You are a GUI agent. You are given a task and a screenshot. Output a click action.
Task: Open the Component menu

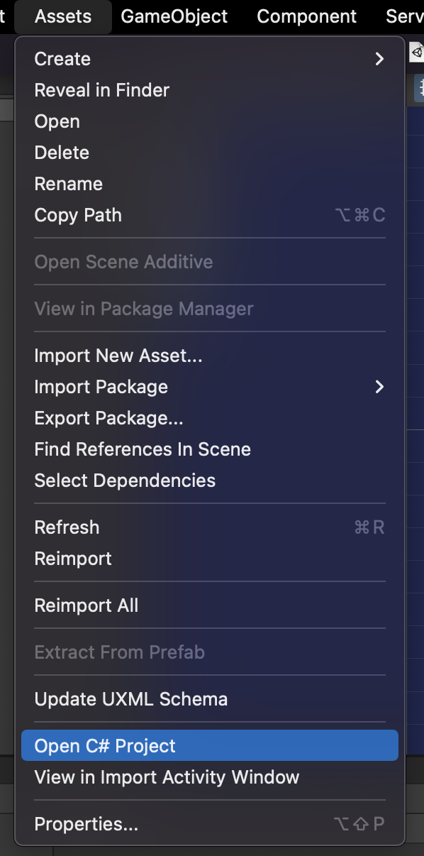click(x=307, y=16)
